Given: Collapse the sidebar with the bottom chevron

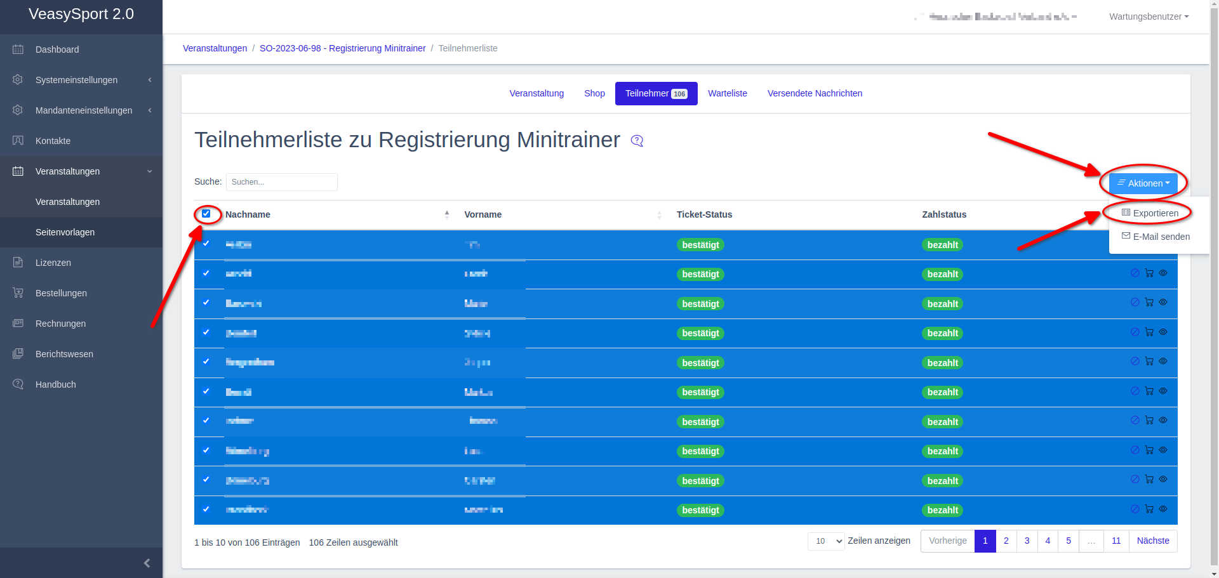Looking at the screenshot, I should coord(147,563).
